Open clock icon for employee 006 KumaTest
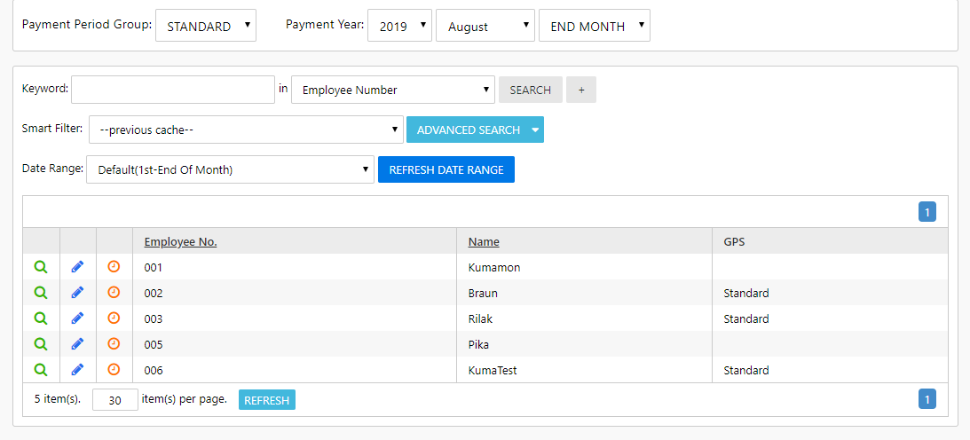Image resolution: width=970 pixels, height=440 pixels. (114, 370)
